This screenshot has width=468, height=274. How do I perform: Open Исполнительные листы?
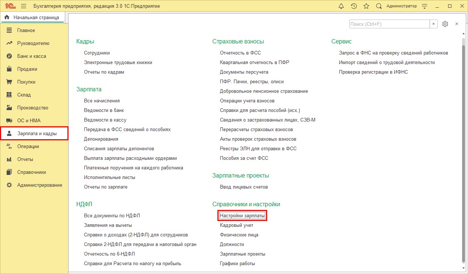tap(109, 178)
